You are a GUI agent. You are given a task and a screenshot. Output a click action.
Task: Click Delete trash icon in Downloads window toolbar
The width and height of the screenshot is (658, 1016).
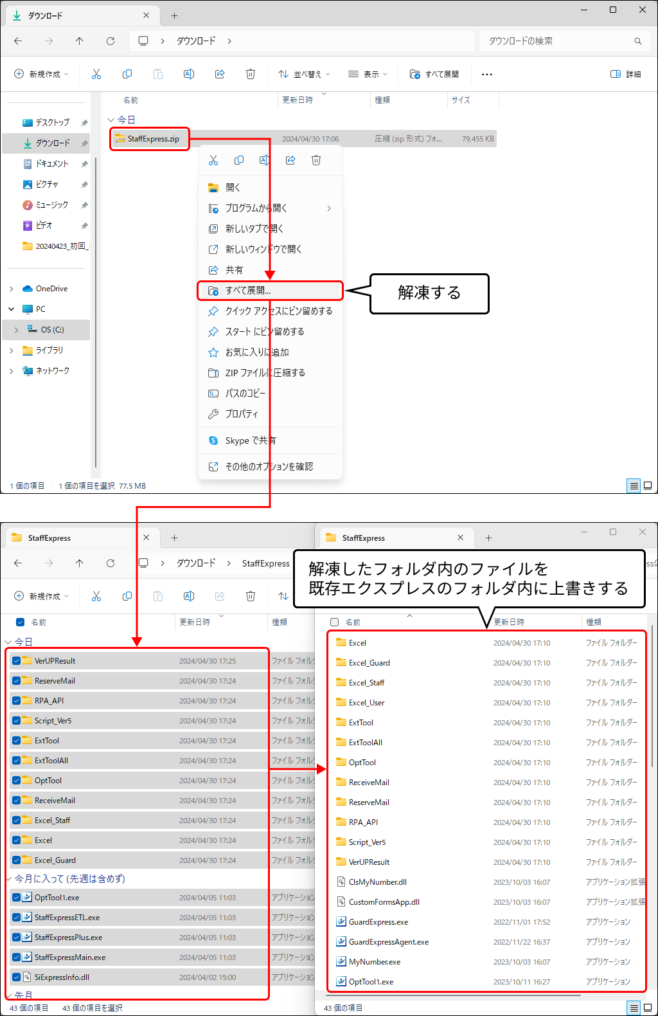(x=251, y=75)
